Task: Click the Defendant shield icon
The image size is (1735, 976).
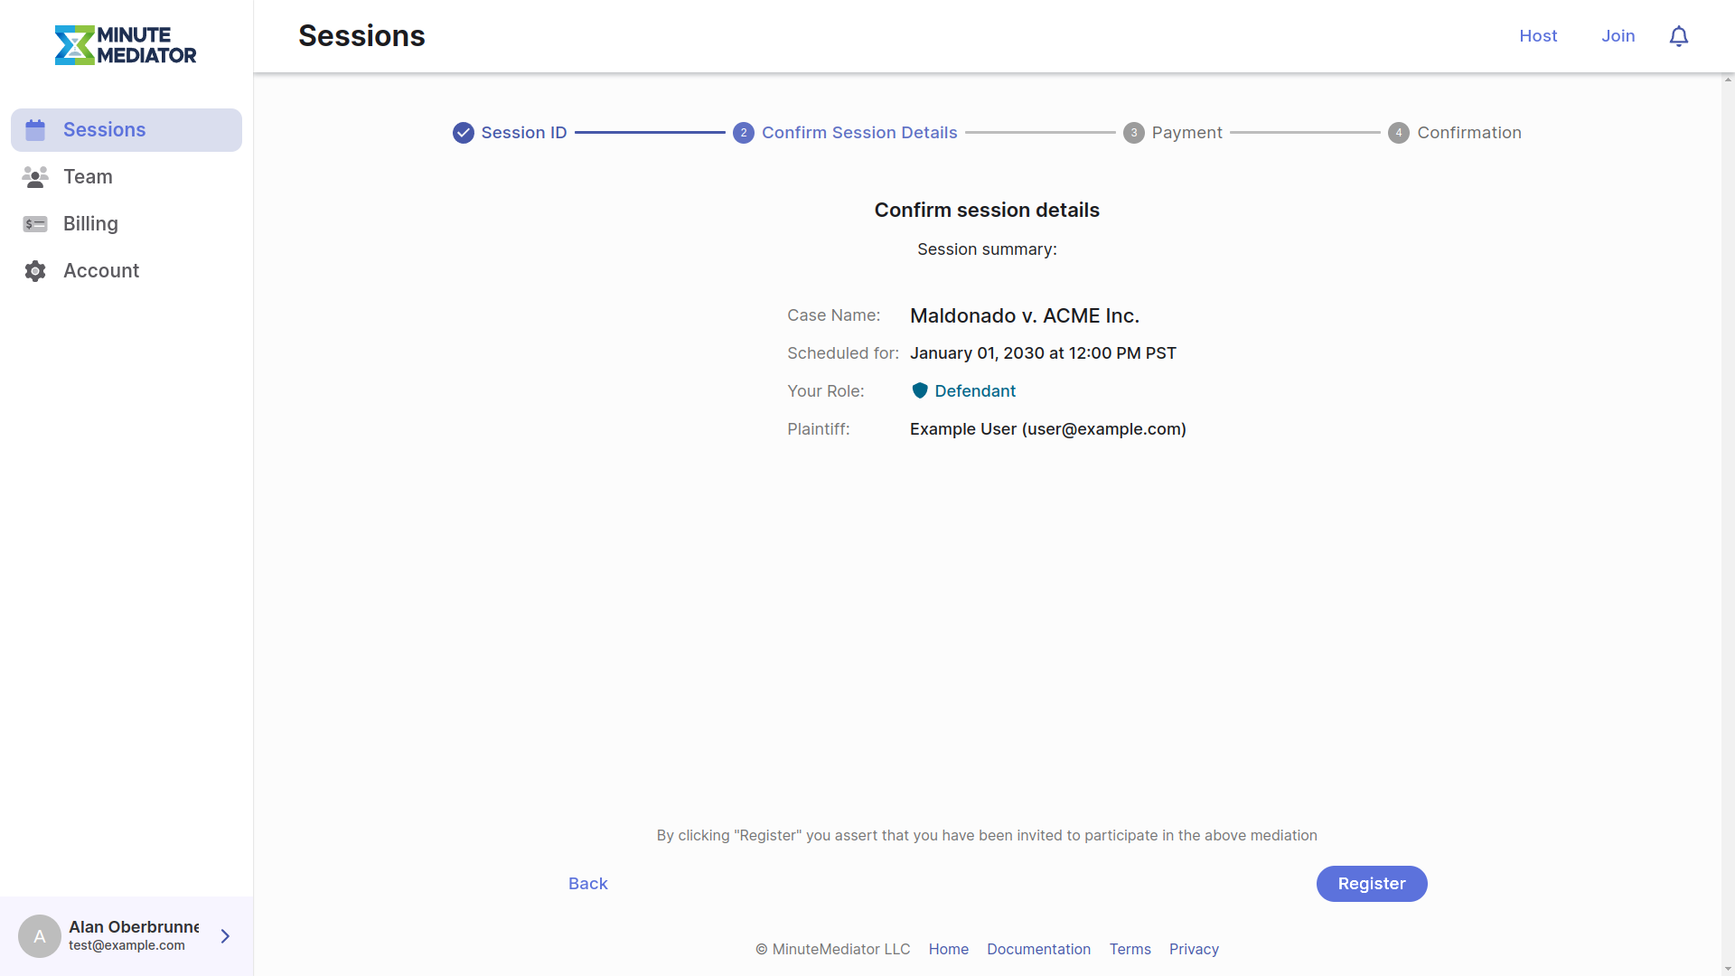Action: click(x=920, y=390)
